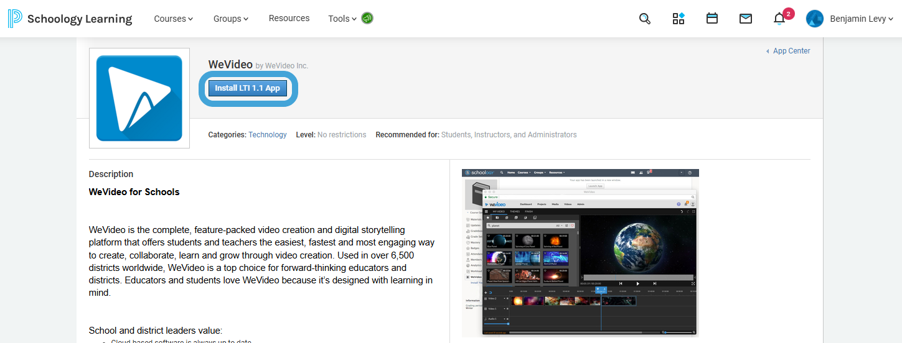
Task: Open the Tools dropdown menu
Action: point(342,19)
